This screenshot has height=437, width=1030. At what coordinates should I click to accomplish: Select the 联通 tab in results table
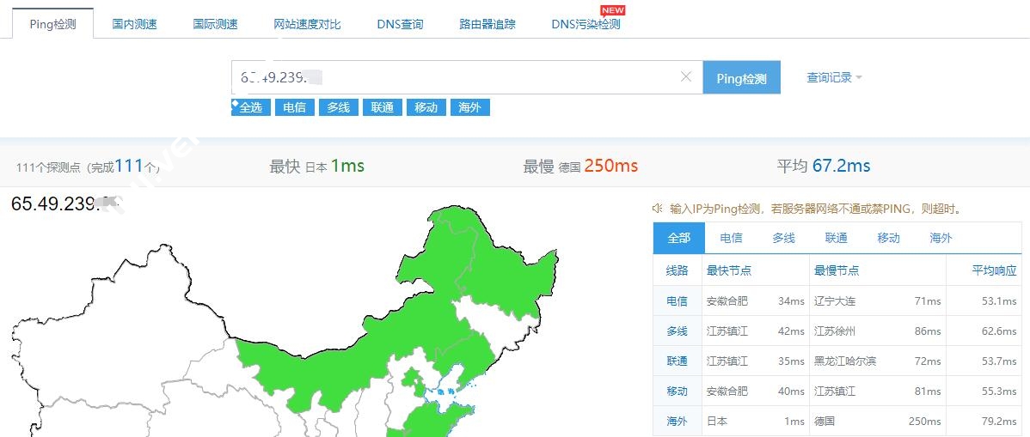837,238
